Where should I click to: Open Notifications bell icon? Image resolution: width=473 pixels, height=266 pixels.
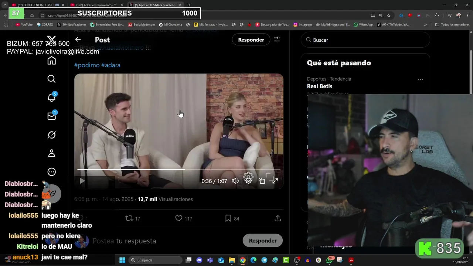[x=52, y=97]
